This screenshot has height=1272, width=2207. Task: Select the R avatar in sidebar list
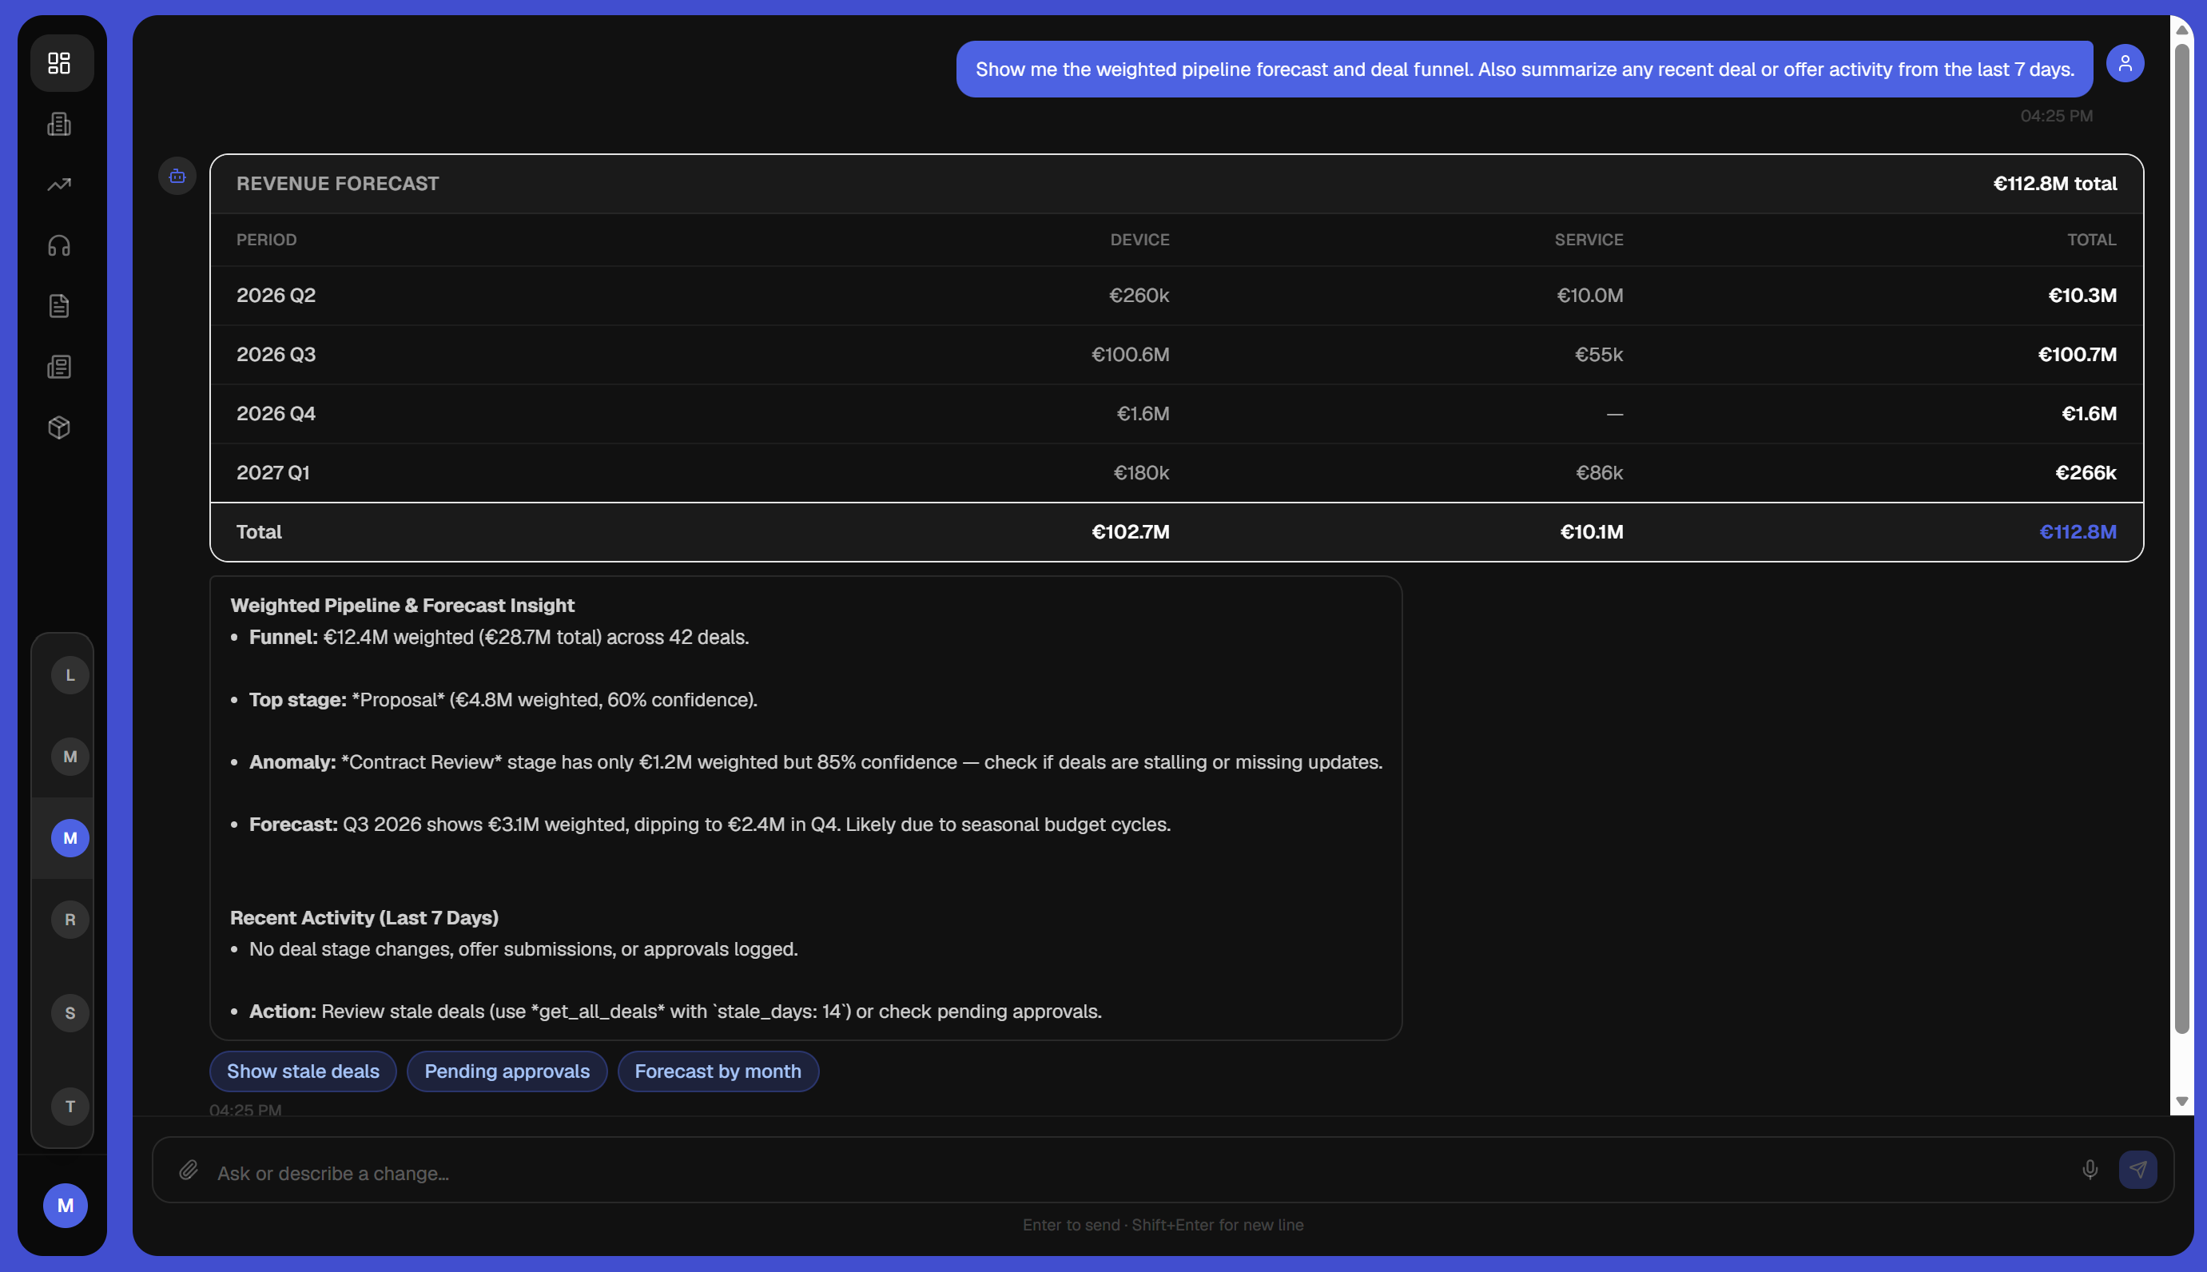70,920
